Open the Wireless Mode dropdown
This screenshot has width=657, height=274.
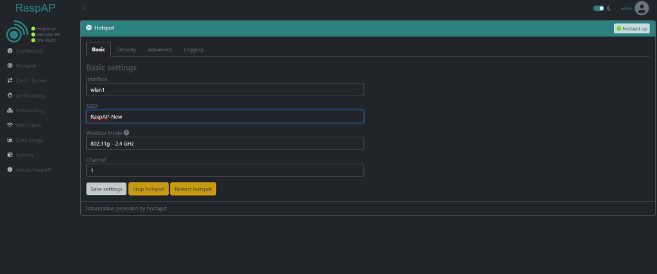click(225, 144)
